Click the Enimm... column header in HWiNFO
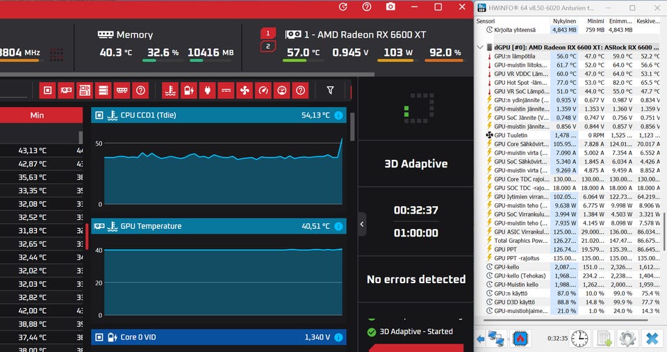The width and height of the screenshot is (667, 352). (620, 21)
